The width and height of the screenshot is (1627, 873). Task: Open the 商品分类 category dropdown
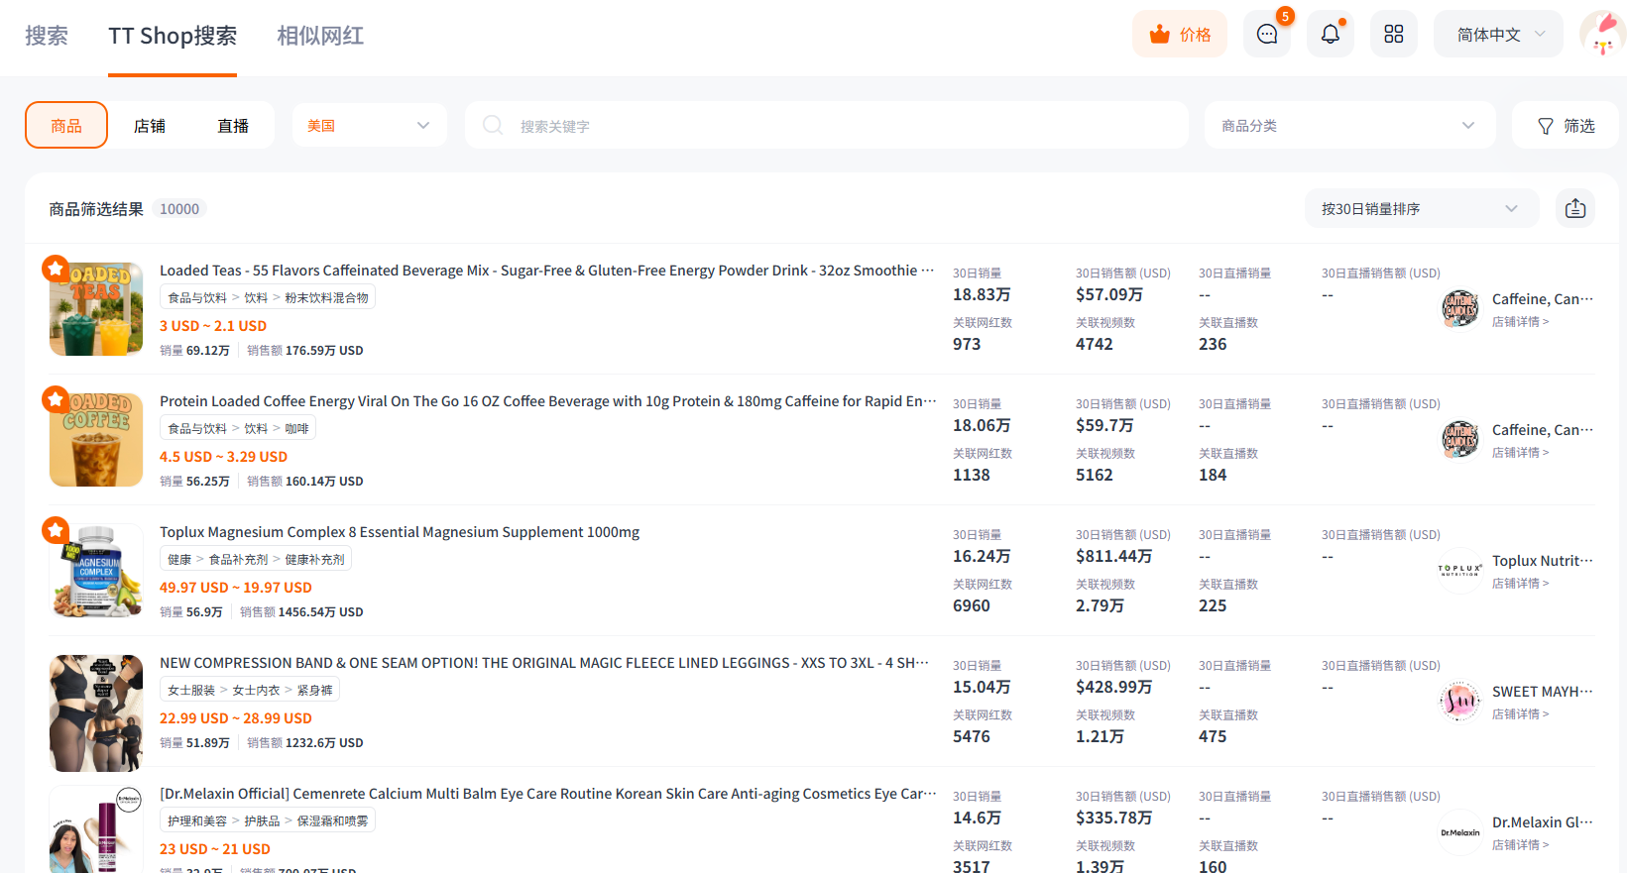point(1349,126)
